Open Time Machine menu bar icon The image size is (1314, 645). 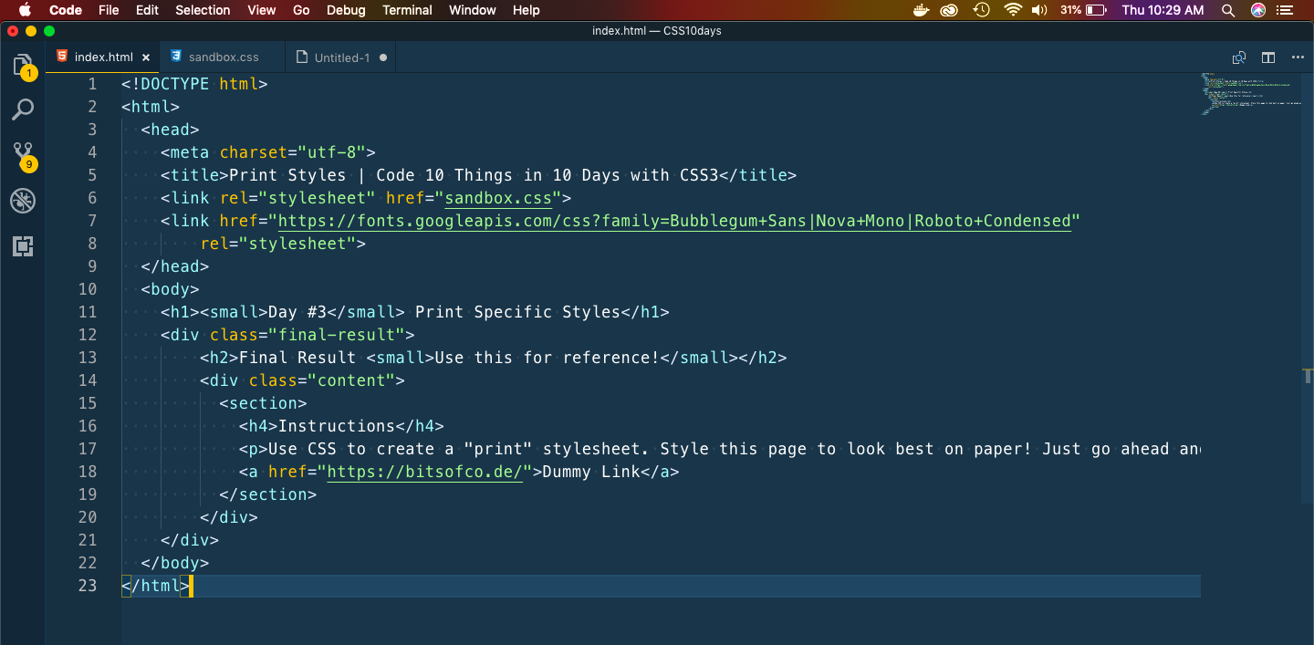[x=981, y=10]
